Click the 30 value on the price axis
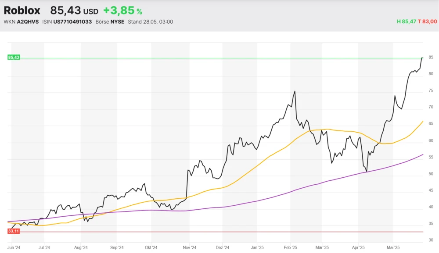Image resolution: width=439 pixels, height=253 pixels. (431, 240)
